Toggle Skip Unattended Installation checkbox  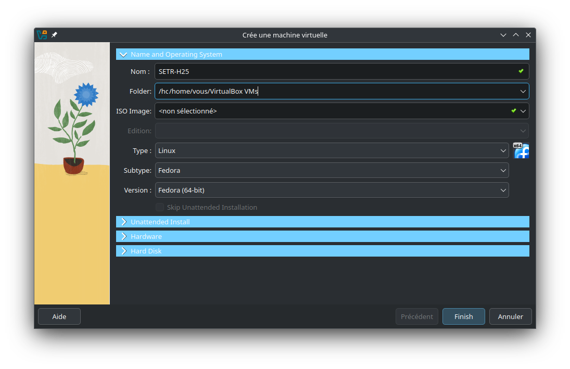(160, 207)
